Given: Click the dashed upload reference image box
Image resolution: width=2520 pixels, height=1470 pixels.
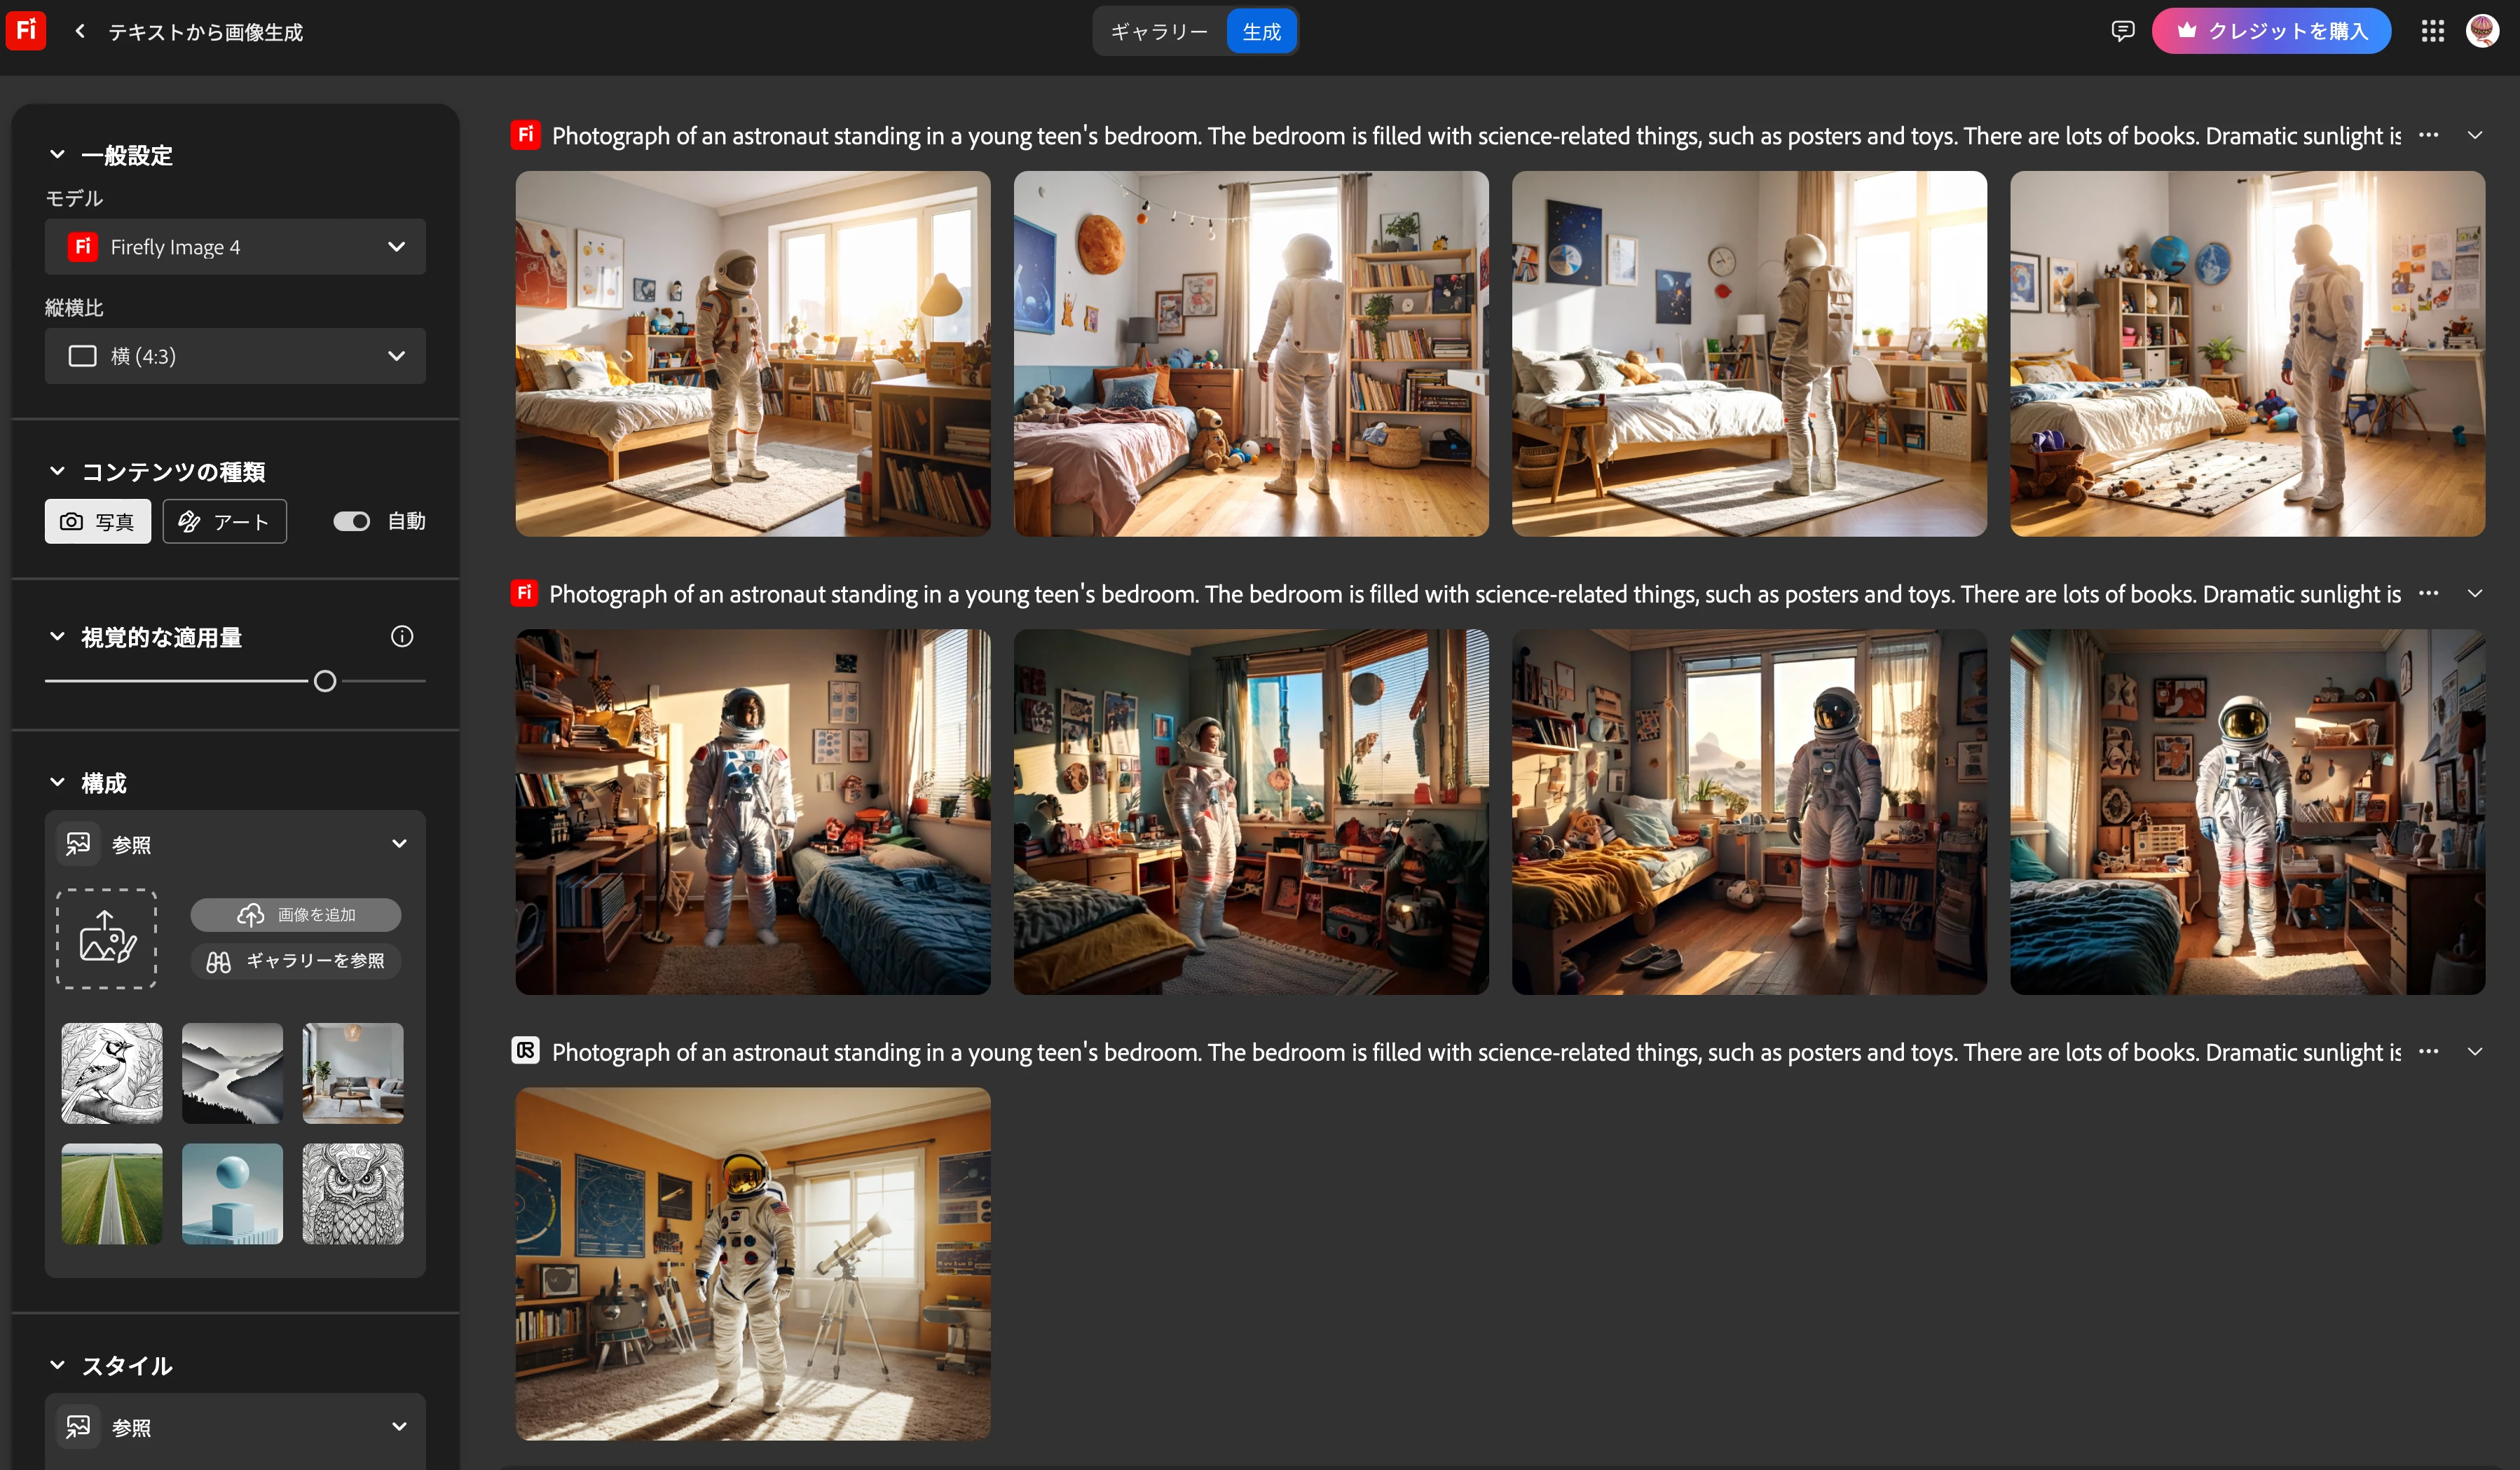Looking at the screenshot, I should point(106,938).
